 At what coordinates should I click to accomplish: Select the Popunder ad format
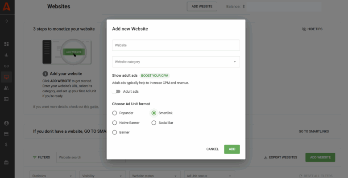pyautogui.click(x=115, y=113)
